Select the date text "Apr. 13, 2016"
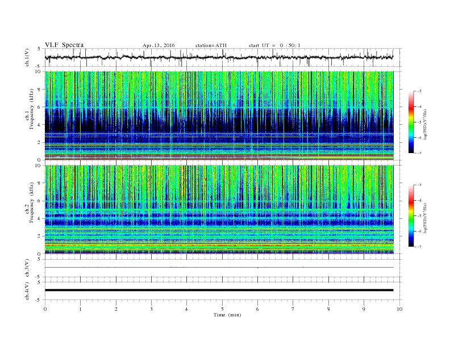The height and width of the screenshot is (347, 450). point(159,45)
